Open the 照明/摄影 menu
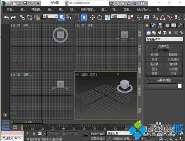The width and height of the screenshot is (185, 141). (88, 10)
